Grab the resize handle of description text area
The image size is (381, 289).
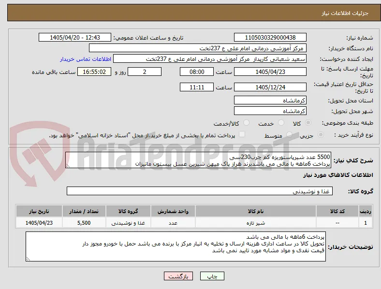(68, 166)
